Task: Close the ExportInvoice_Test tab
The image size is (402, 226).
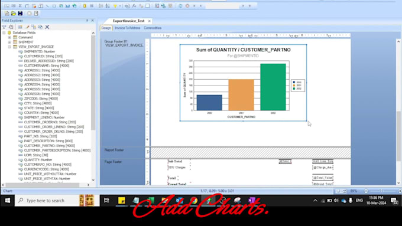Action: point(149,21)
